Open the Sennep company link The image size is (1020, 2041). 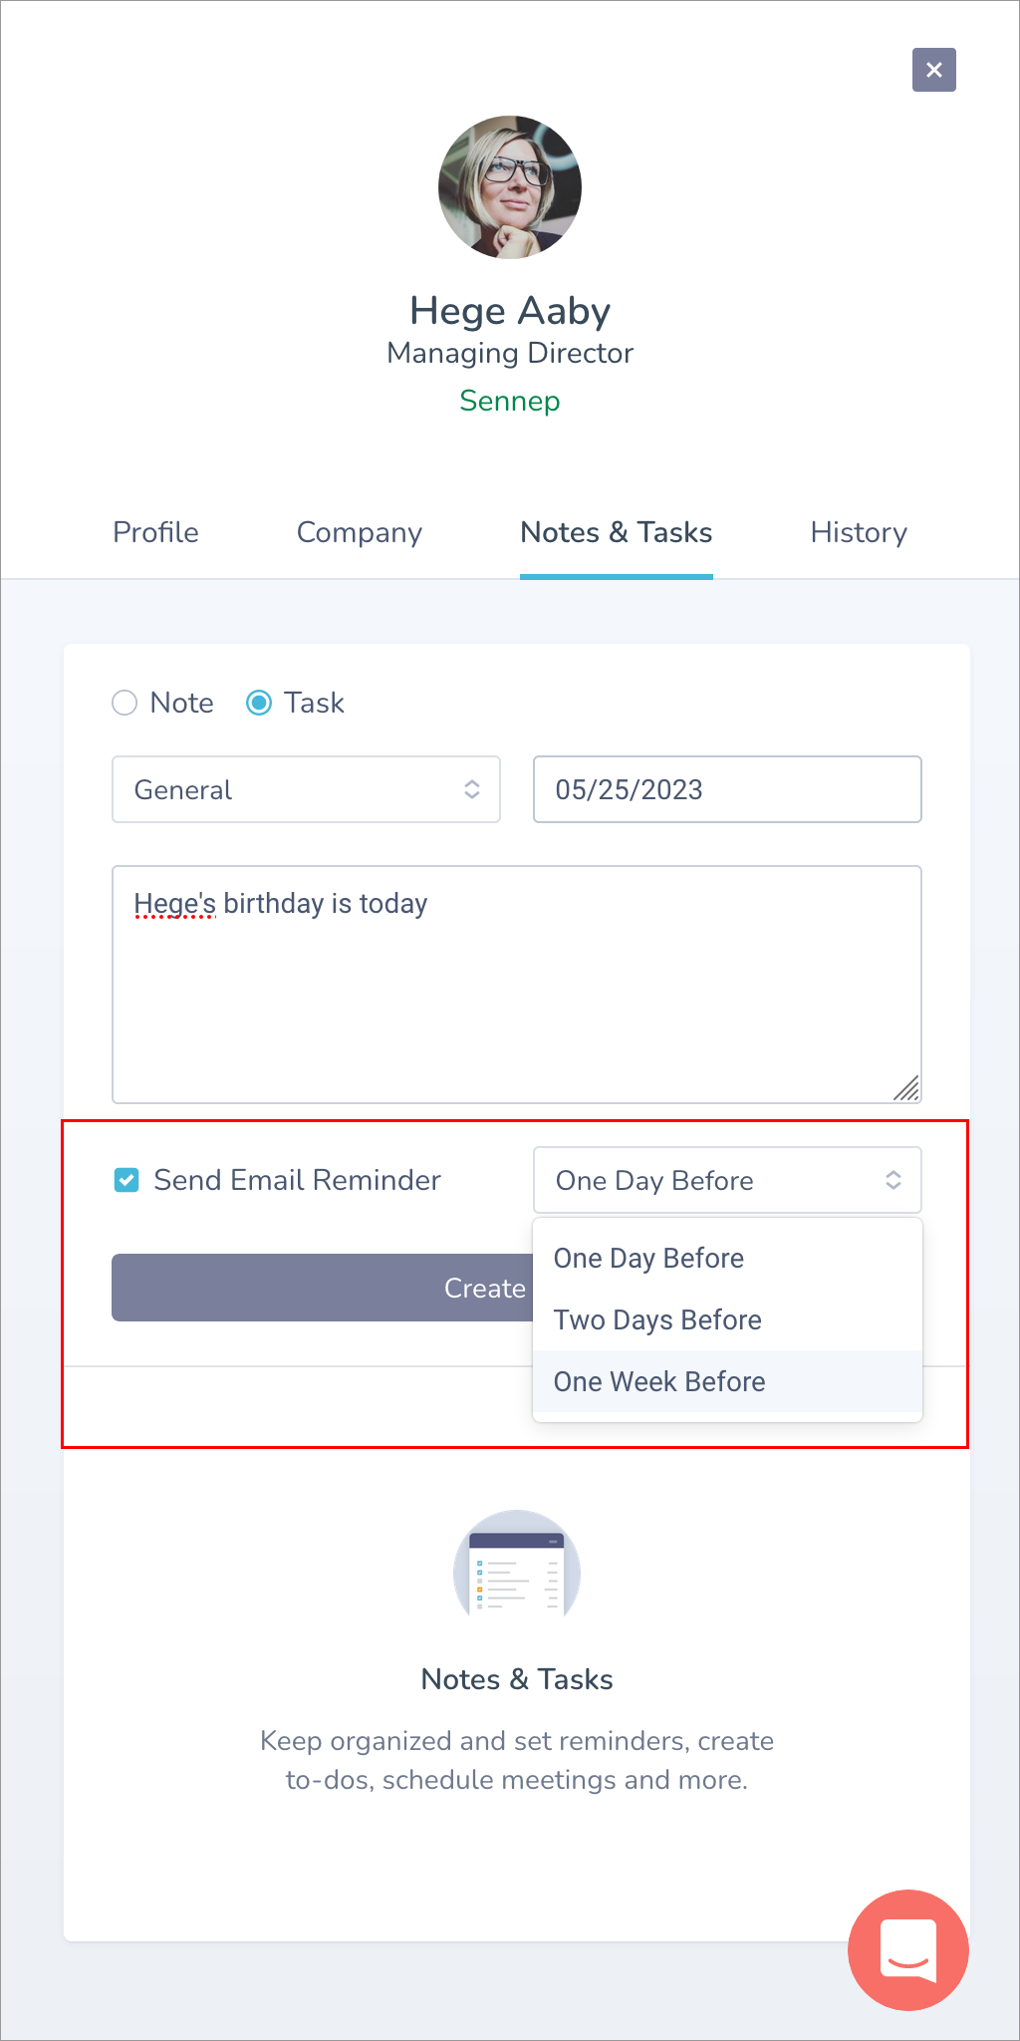[510, 401]
